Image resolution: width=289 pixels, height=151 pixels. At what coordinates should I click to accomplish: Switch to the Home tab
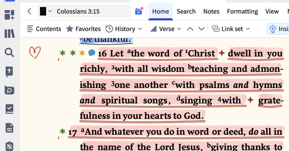pyautogui.click(x=160, y=11)
